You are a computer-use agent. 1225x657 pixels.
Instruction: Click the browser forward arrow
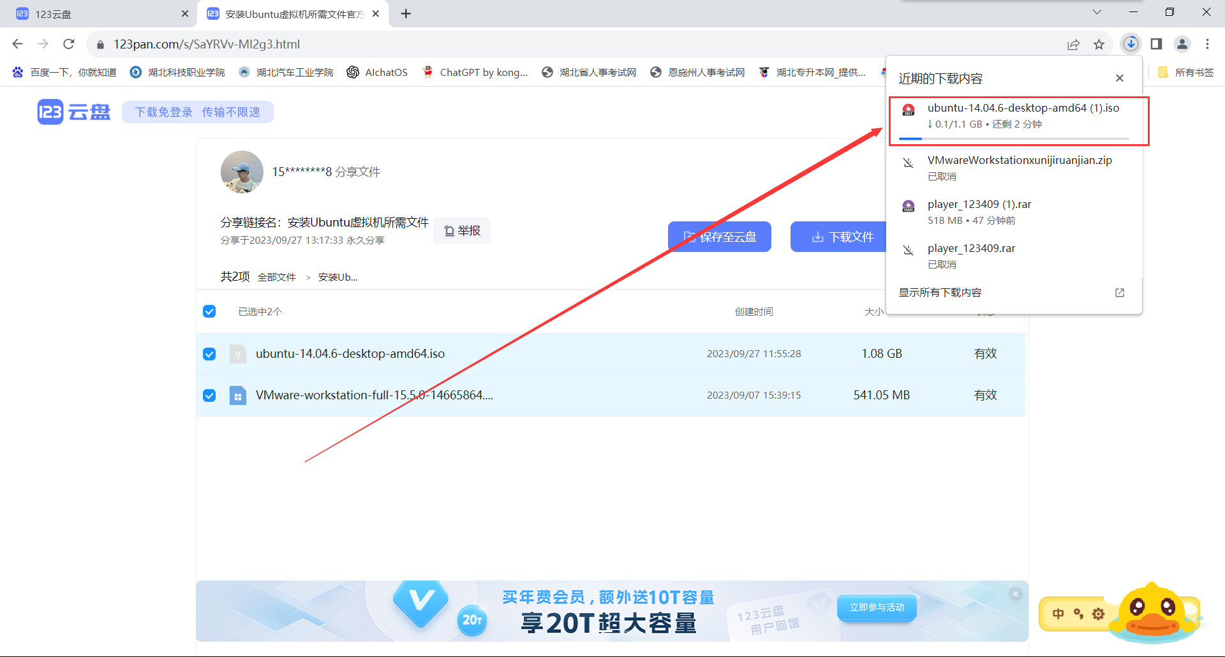(x=43, y=44)
